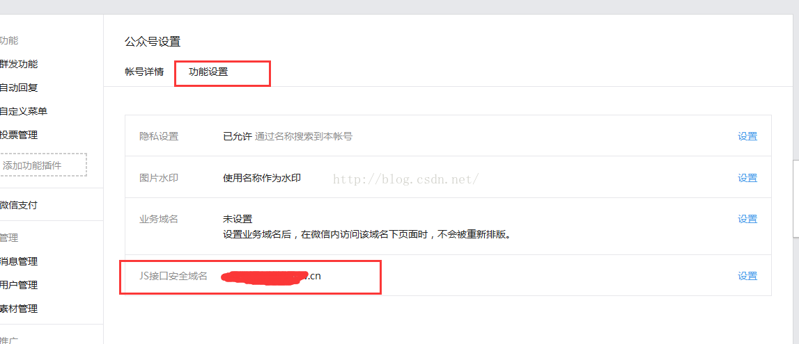This screenshot has width=799, height=344.
Task: Select 自定义菜单 in the sidebar
Action: pyautogui.click(x=24, y=111)
